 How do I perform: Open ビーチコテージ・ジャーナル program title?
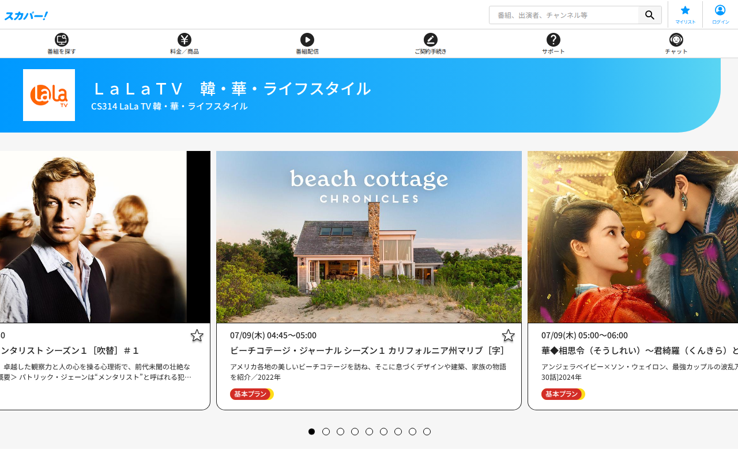tap(367, 350)
